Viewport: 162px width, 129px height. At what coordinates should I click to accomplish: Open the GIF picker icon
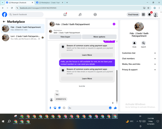point(64,108)
